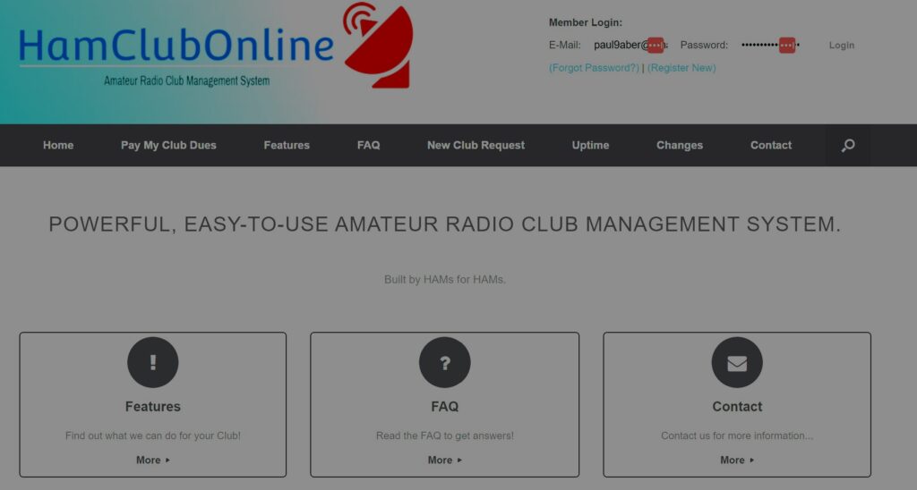Click the 'POWERFUL, EASY-TO-USE' main heading
917x490 pixels.
pyautogui.click(x=444, y=224)
